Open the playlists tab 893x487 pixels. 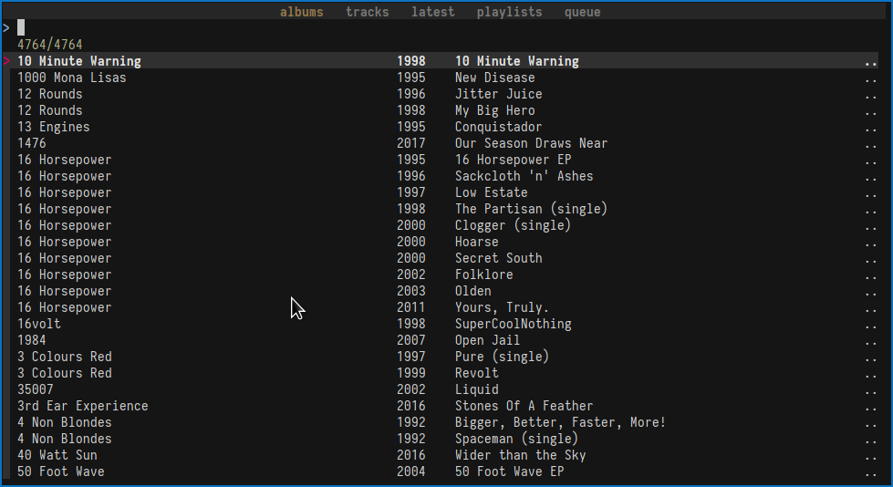tap(509, 12)
